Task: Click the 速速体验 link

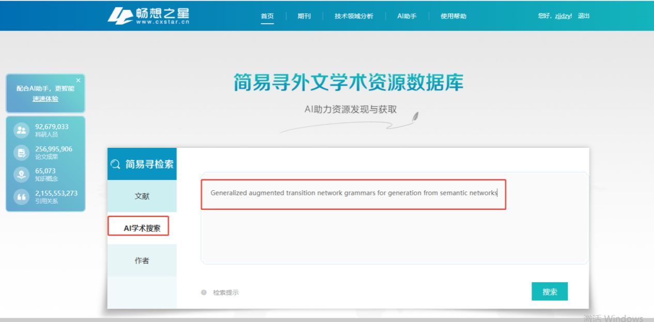Action: click(45, 99)
